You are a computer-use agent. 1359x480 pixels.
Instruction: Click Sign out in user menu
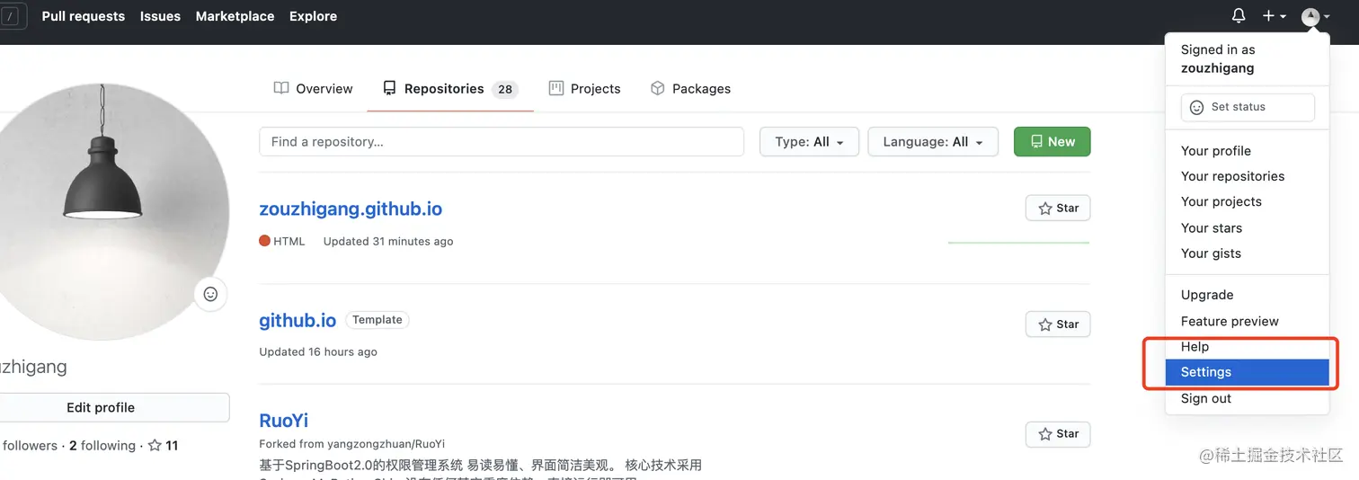pyautogui.click(x=1248, y=398)
